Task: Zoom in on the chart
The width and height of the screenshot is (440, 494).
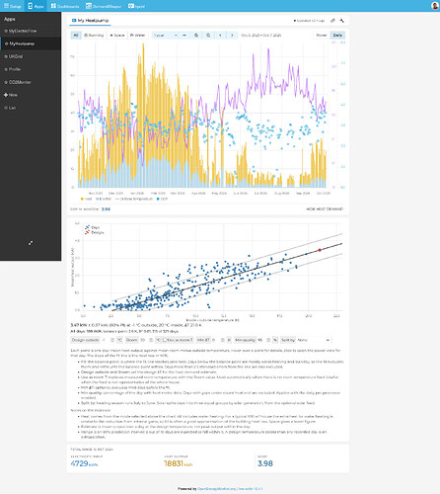Action: point(196,36)
